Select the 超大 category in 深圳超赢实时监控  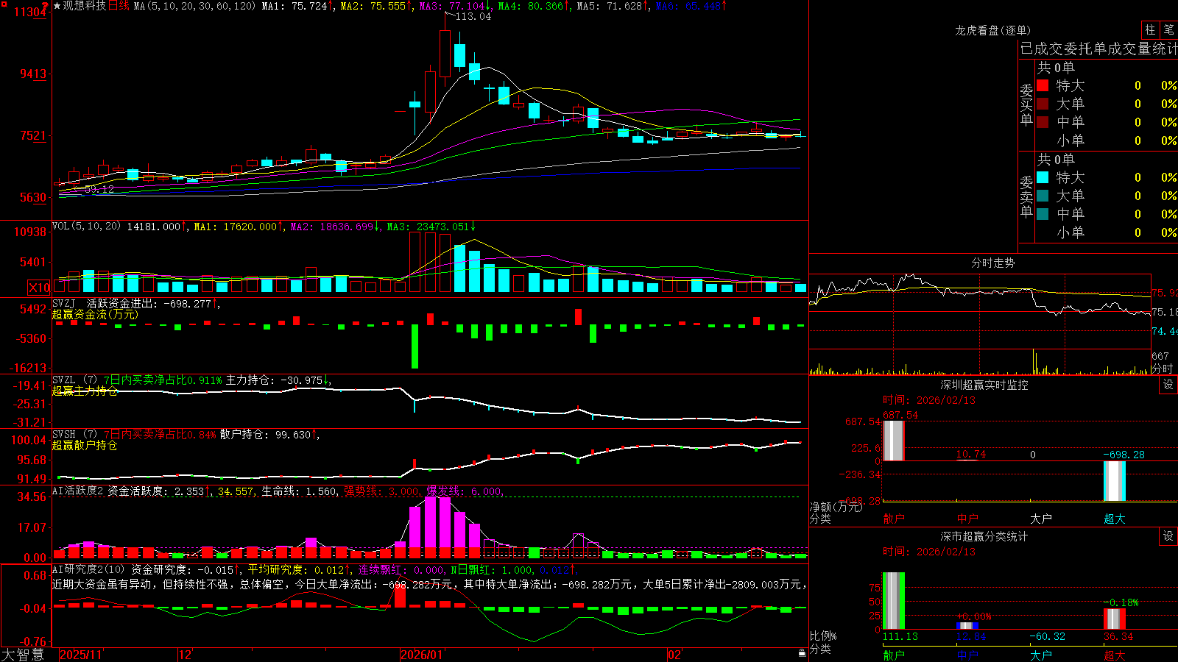tap(1114, 519)
